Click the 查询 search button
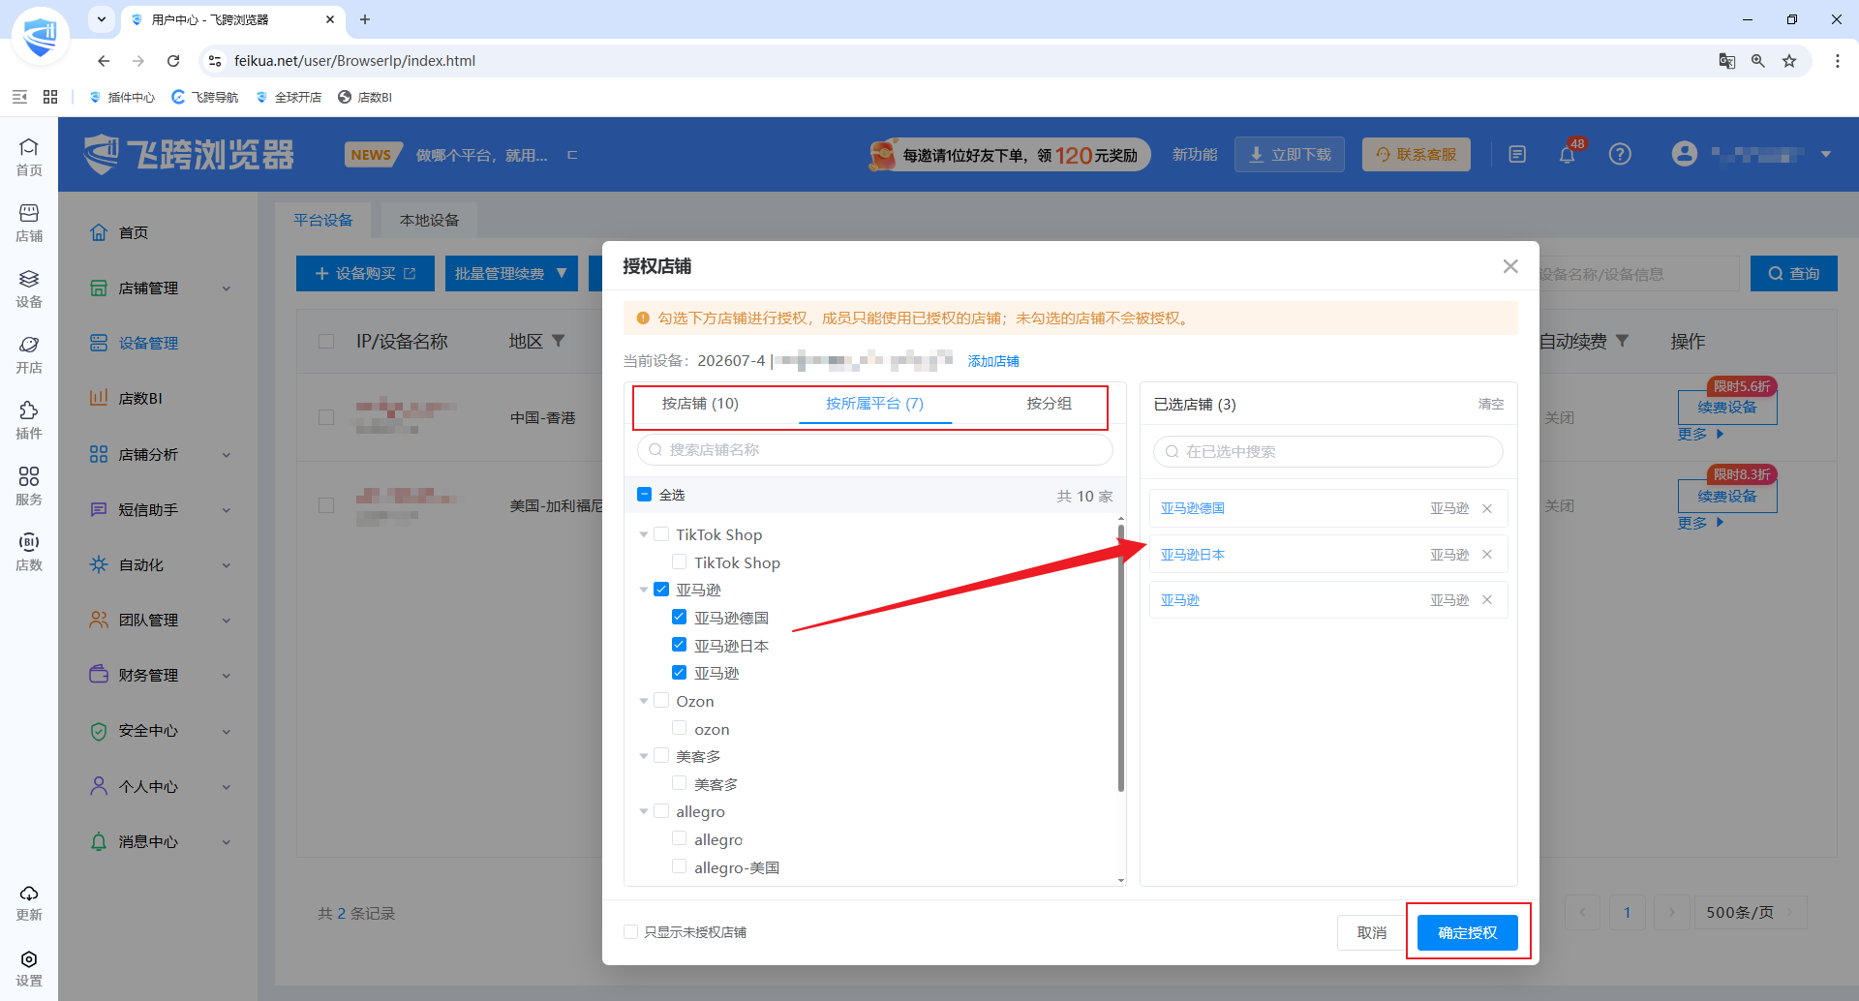Image resolution: width=1859 pixels, height=1001 pixels. pos(1794,274)
